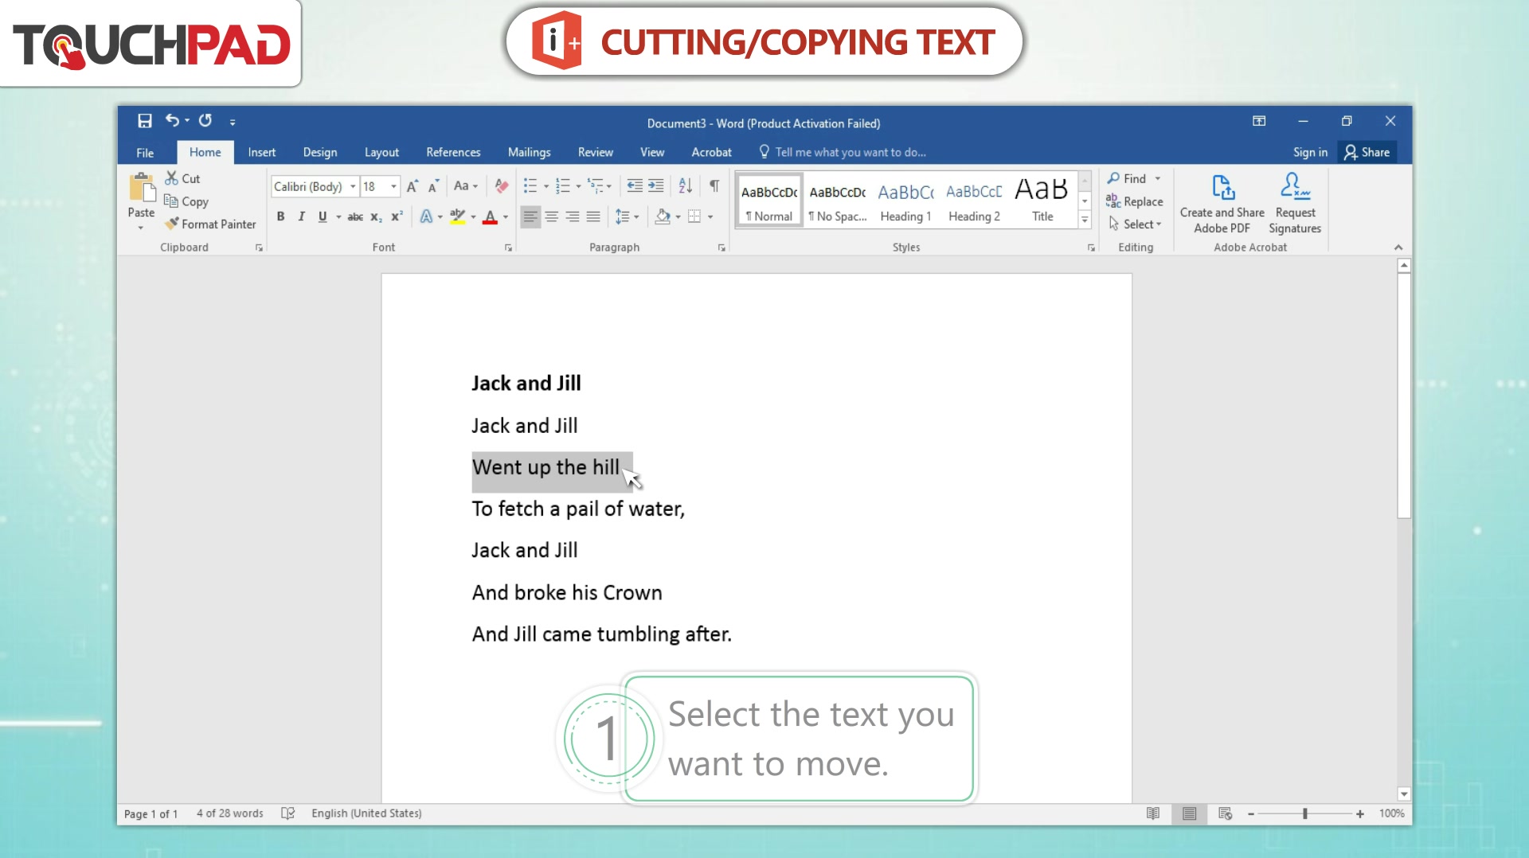Align text left
Screen dimensions: 1529x858
pos(530,216)
